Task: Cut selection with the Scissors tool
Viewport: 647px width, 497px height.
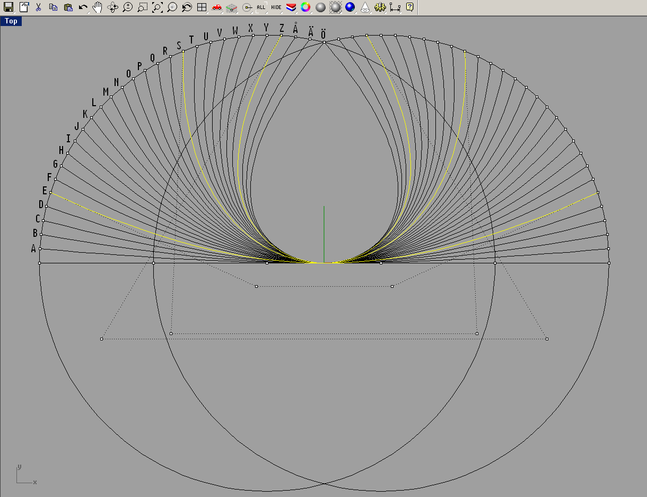Action: 38,7
